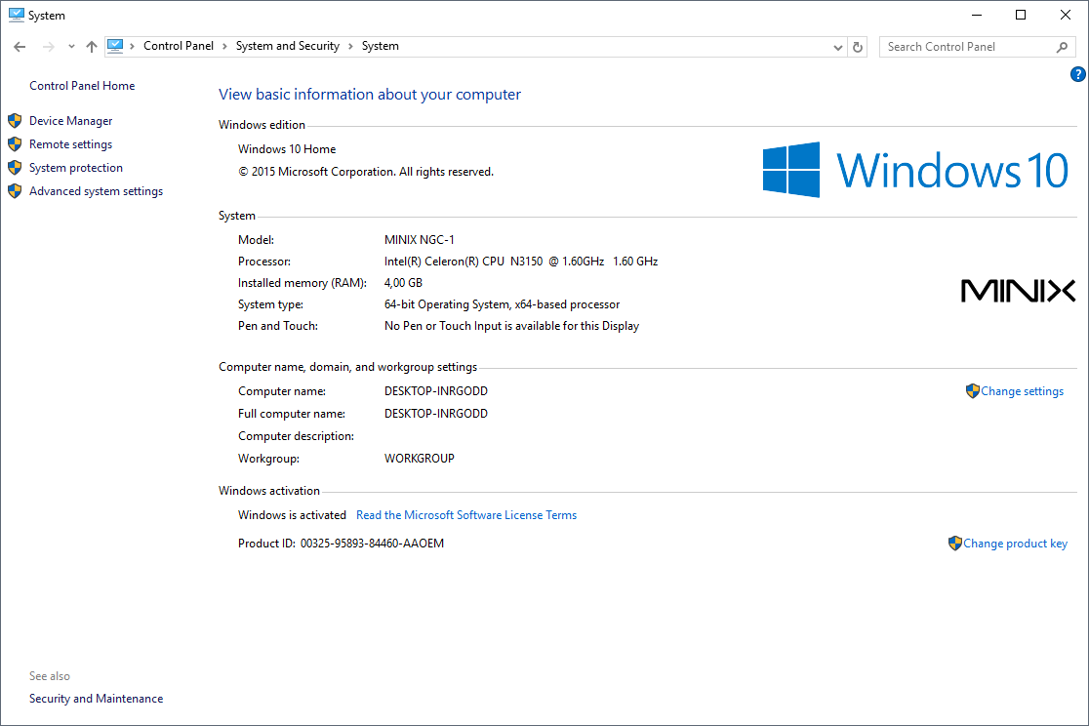Expand chevron before Control Panel breadcrumb

(132, 47)
